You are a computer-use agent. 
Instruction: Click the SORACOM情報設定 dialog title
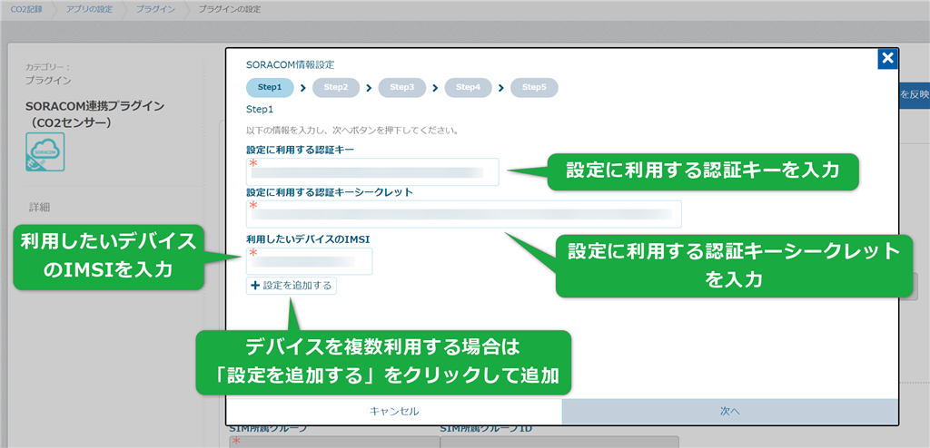click(290, 64)
